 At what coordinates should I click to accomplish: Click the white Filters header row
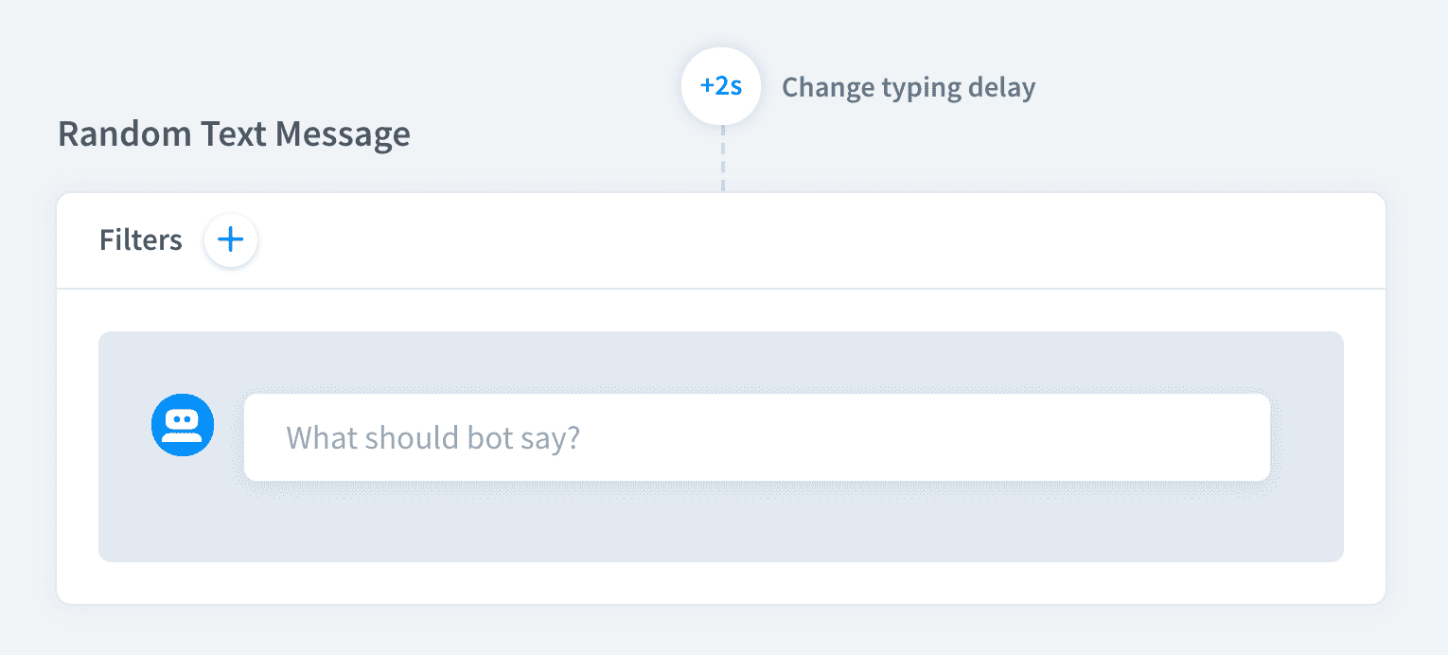pos(757,240)
